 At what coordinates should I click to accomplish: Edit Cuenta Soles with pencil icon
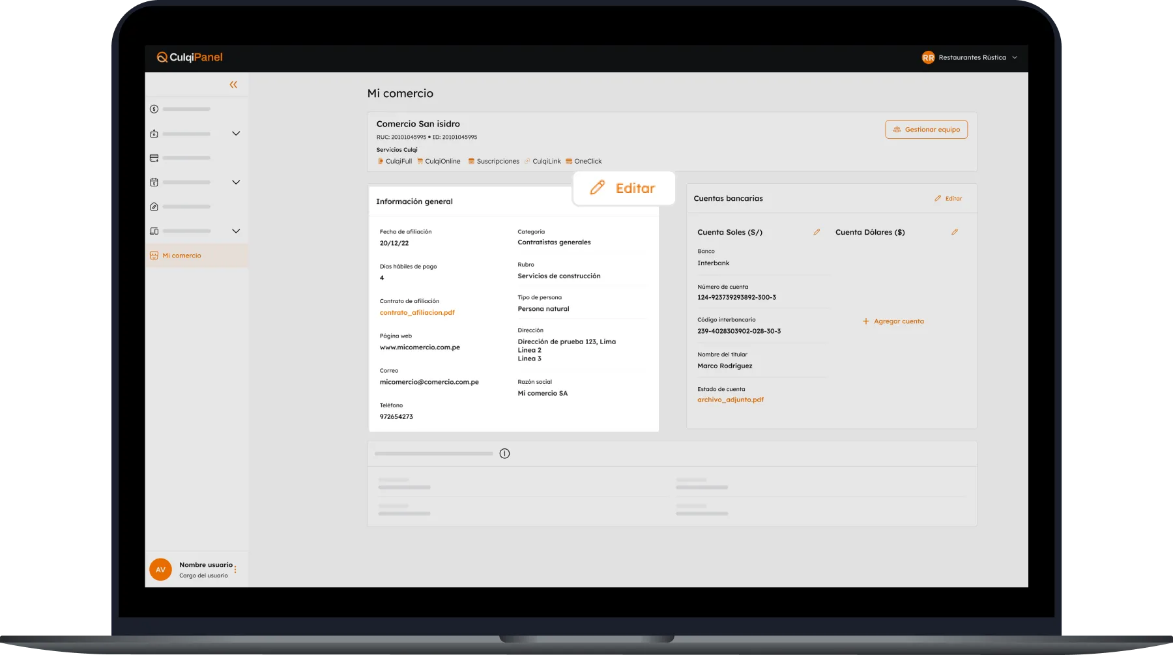click(817, 232)
